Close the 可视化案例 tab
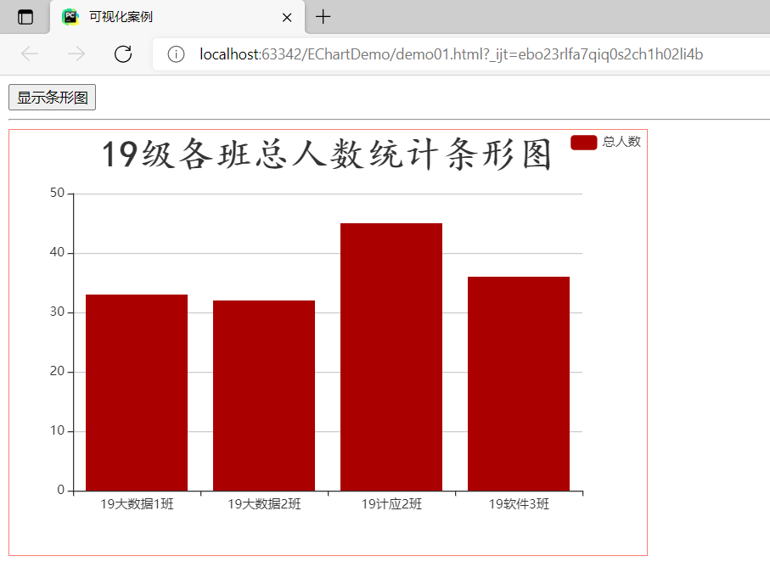 click(287, 18)
